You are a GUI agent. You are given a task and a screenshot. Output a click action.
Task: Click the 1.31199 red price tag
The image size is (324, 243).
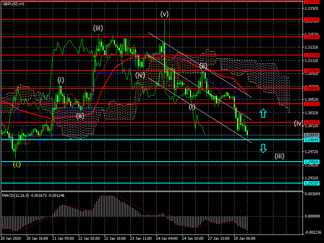(311, 55)
